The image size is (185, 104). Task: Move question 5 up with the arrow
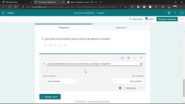[x=141, y=58]
